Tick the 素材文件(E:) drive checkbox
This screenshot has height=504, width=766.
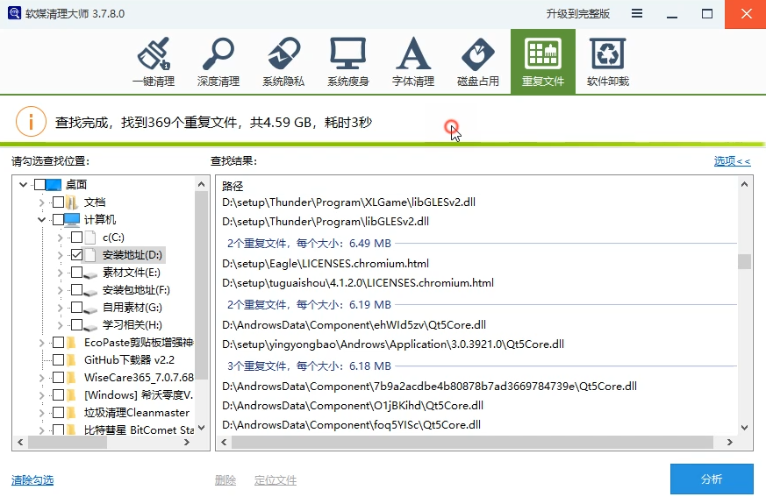tap(77, 273)
